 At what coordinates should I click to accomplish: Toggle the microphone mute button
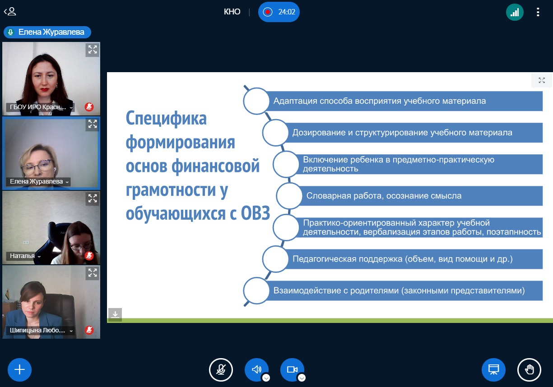pyautogui.click(x=221, y=370)
